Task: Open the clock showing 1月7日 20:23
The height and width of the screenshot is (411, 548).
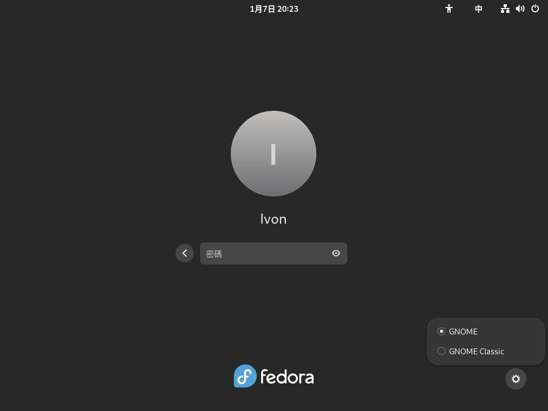Action: (274, 9)
